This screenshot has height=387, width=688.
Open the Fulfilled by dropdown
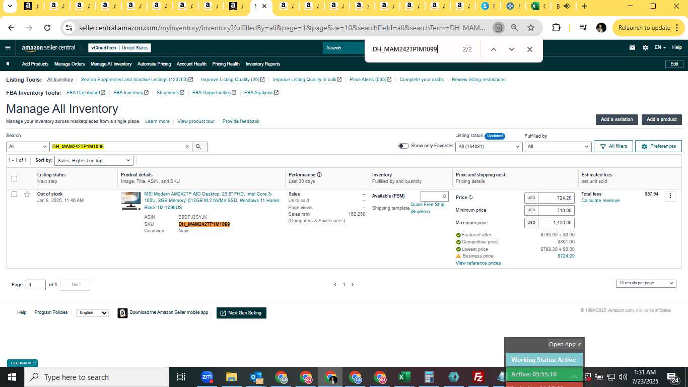558,147
